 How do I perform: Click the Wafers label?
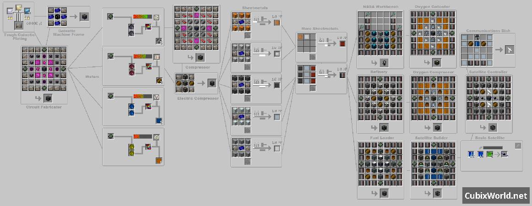tap(92, 76)
